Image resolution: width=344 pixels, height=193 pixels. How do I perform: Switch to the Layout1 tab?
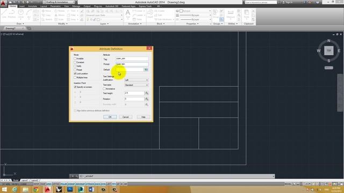pyautogui.click(x=25, y=180)
